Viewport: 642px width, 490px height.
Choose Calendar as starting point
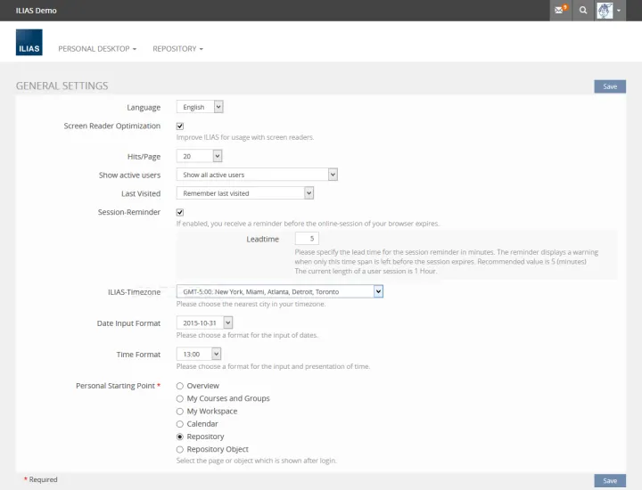coord(180,424)
